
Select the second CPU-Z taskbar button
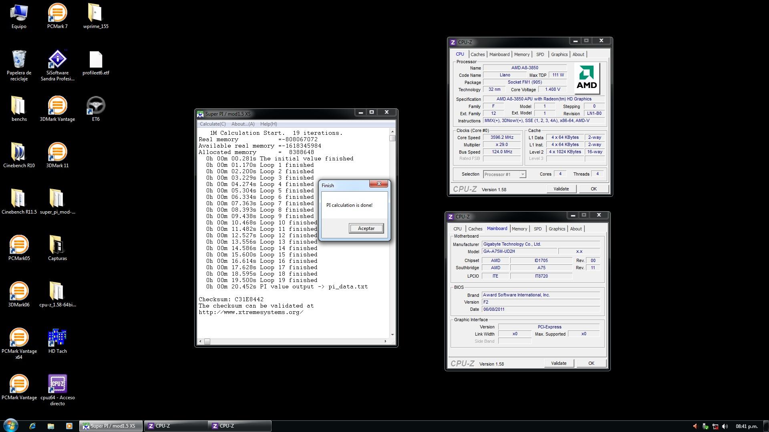point(240,426)
